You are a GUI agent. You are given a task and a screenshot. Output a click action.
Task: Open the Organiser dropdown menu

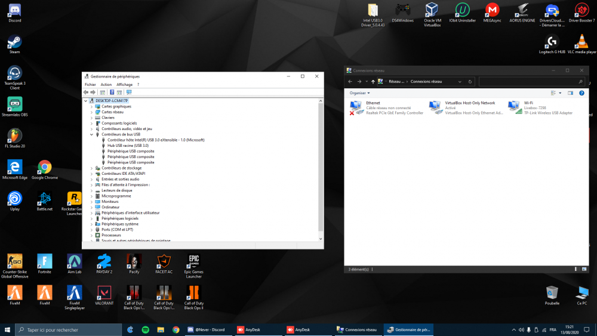coord(359,93)
